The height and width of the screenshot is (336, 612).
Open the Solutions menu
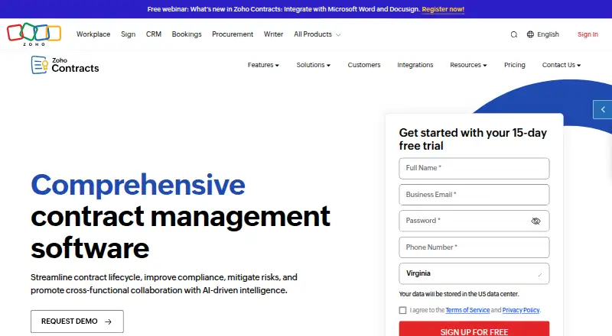[314, 65]
